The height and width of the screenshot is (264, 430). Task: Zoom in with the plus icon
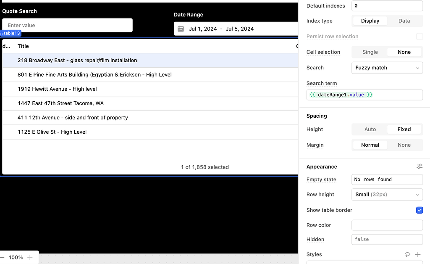(30, 257)
